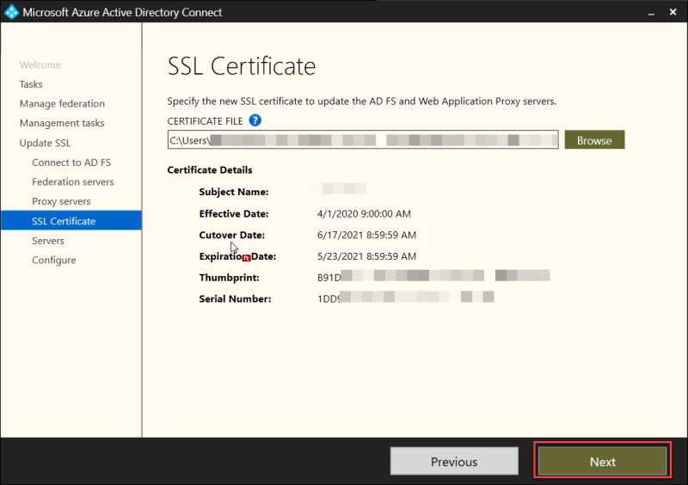This screenshot has width=688, height=485.
Task: Select Management tasks in the sidebar
Action: [62, 123]
